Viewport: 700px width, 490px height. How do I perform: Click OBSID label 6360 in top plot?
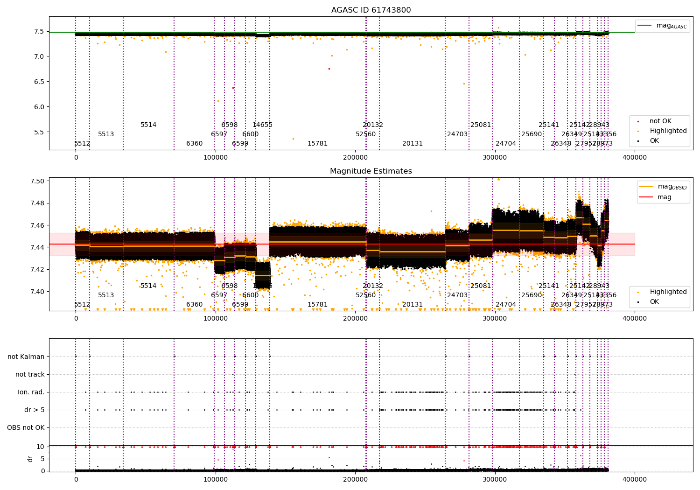(195, 143)
